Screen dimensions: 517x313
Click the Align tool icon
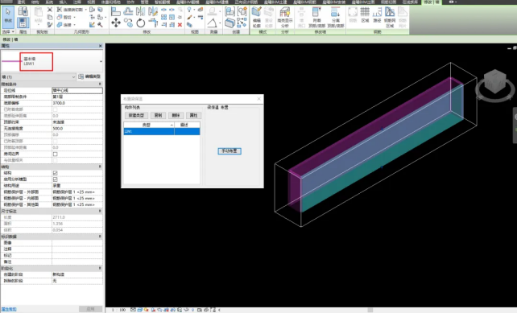tap(116, 11)
